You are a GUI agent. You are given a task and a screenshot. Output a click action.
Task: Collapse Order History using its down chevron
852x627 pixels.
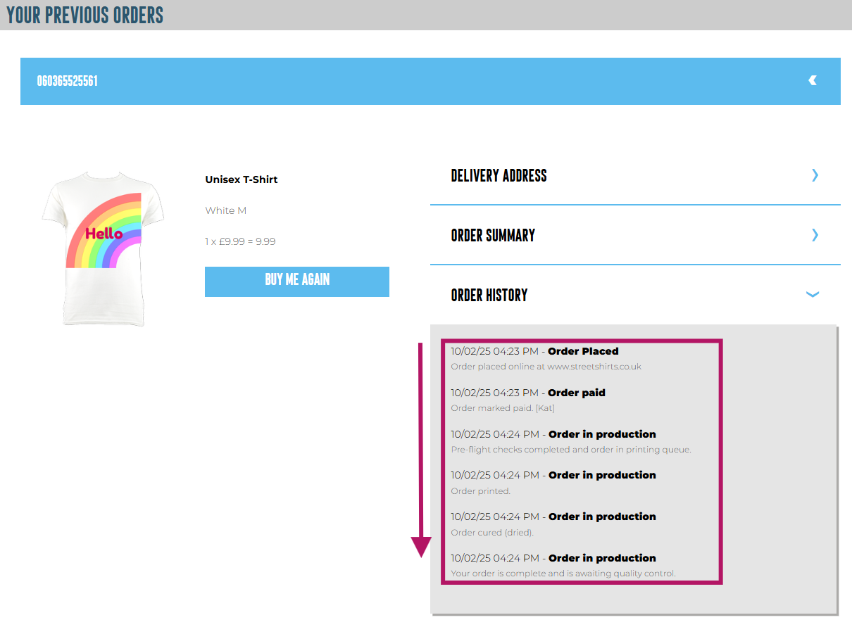813,295
